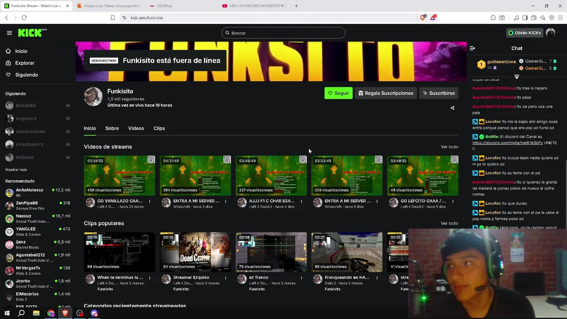Click the browser reload icon
567x319 pixels.
(24, 18)
